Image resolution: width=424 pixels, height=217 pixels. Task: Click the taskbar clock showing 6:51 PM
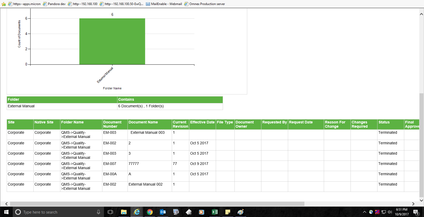click(402, 212)
